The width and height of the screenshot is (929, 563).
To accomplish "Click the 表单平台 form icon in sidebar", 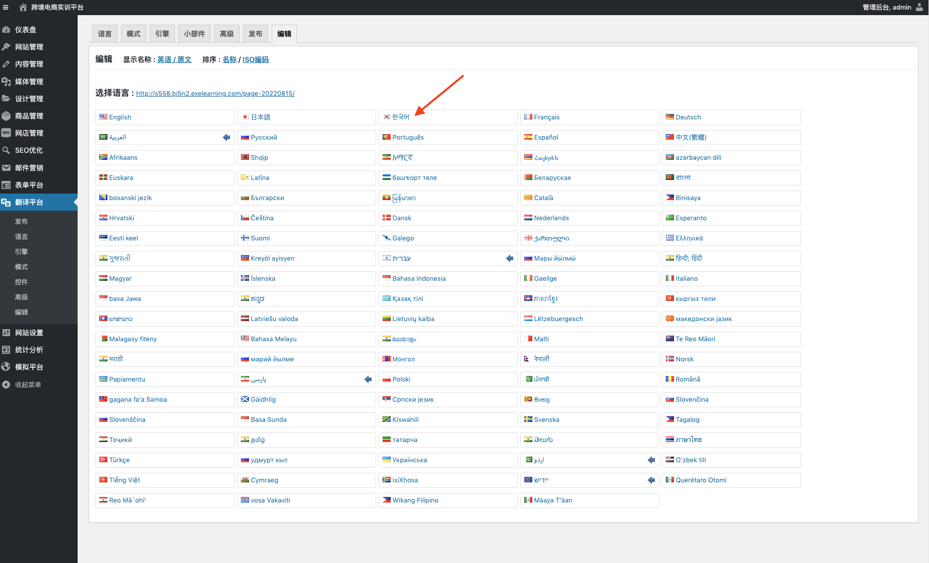I will point(6,185).
